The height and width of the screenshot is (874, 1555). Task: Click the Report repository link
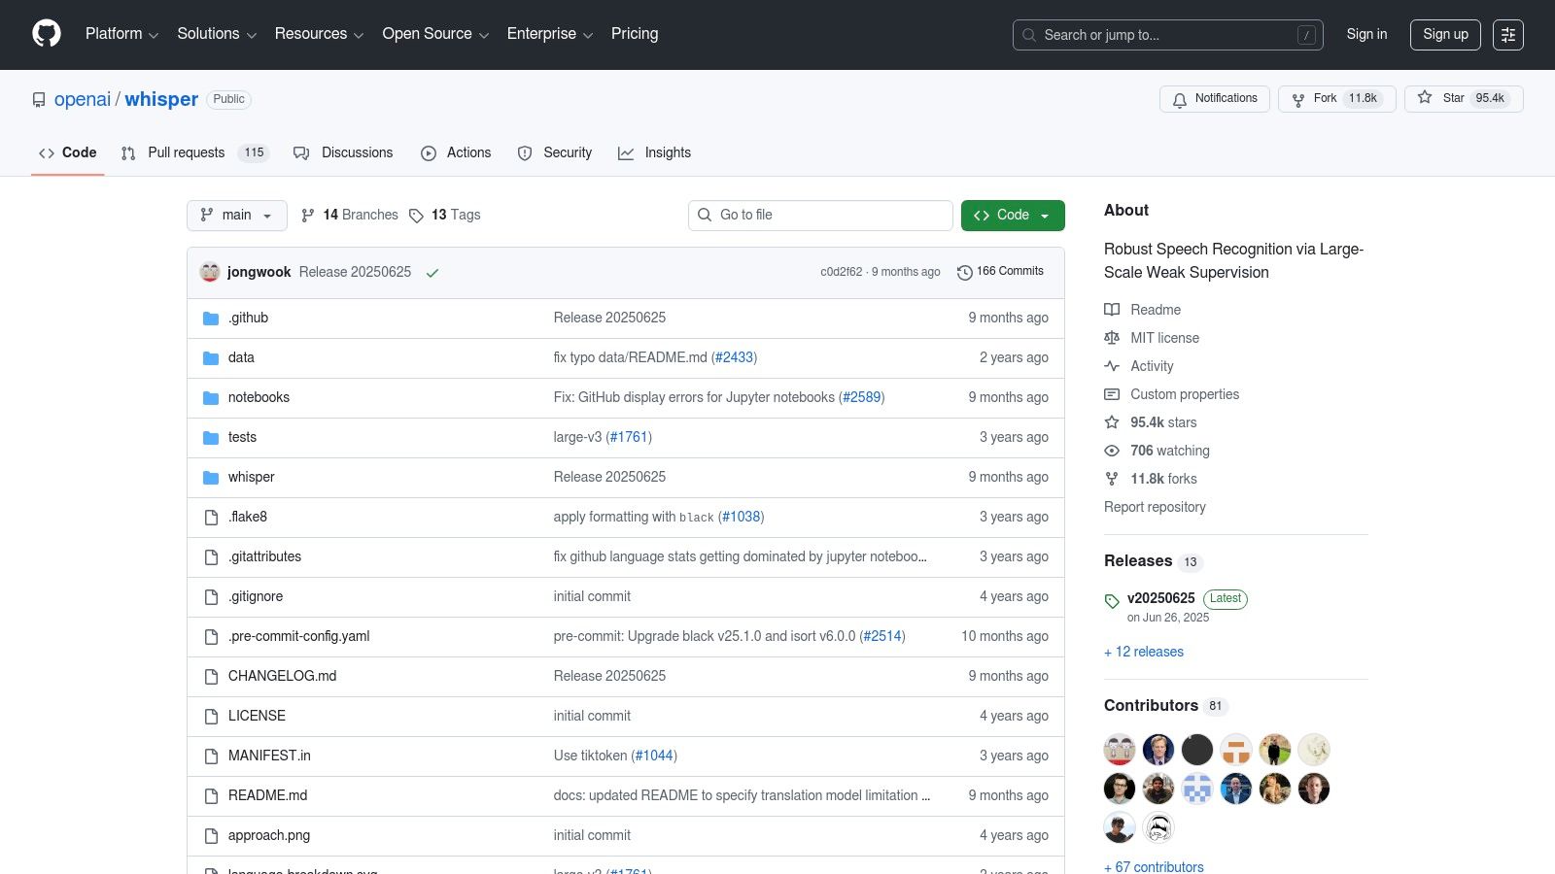pyautogui.click(x=1155, y=507)
